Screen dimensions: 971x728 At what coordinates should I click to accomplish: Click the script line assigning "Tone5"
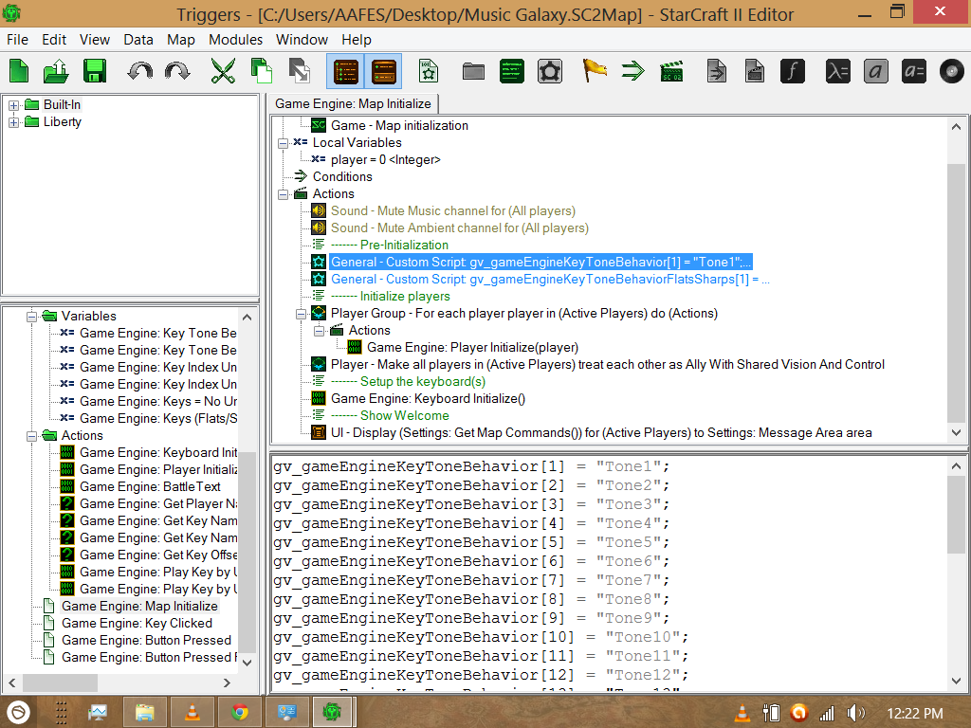tap(471, 542)
